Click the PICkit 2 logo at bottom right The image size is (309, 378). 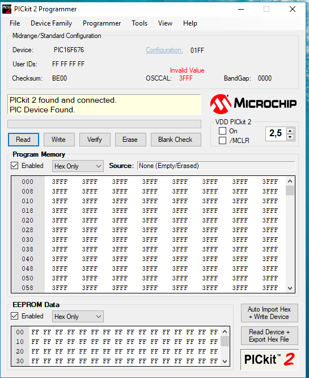pyautogui.click(x=269, y=359)
